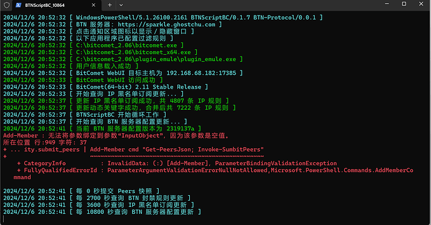Close the terminal window
This screenshot has width=431, height=225.
421,4
